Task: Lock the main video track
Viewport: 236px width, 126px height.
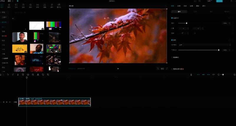Action: point(4,102)
